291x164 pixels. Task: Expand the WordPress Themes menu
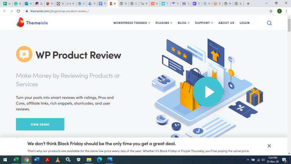pos(131,23)
